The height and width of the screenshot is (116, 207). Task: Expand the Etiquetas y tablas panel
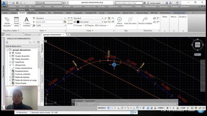point(11,31)
